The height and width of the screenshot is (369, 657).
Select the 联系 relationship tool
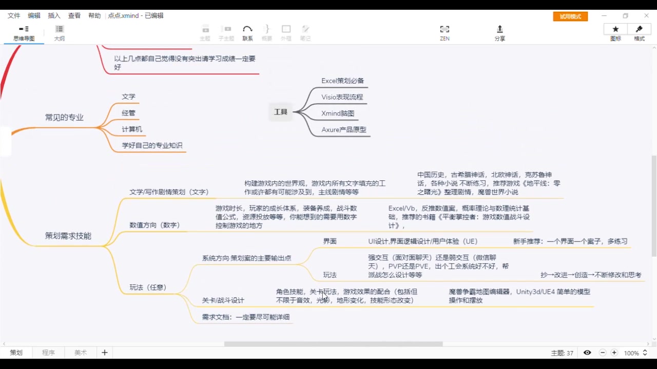tap(247, 33)
